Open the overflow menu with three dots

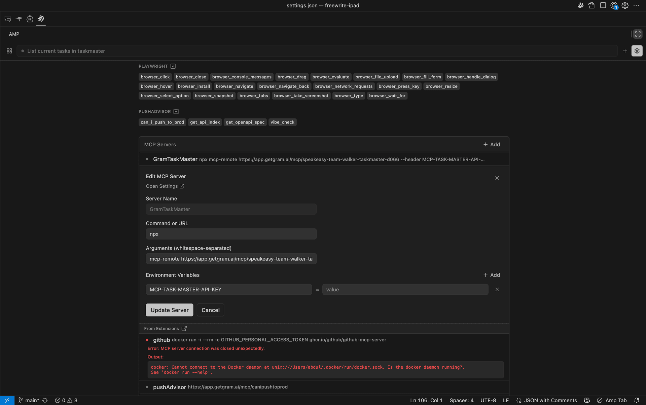click(637, 5)
